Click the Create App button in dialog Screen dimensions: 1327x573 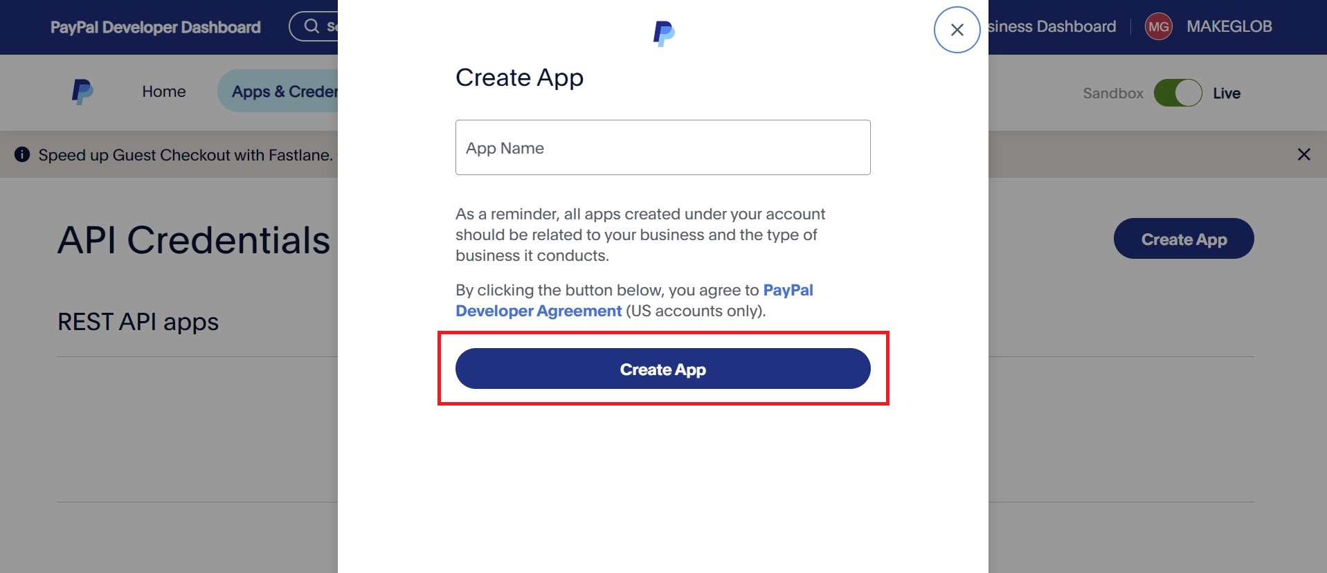(662, 369)
